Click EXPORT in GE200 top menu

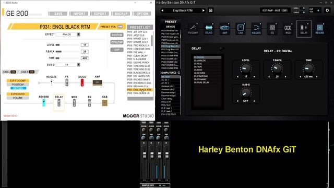click(100, 14)
